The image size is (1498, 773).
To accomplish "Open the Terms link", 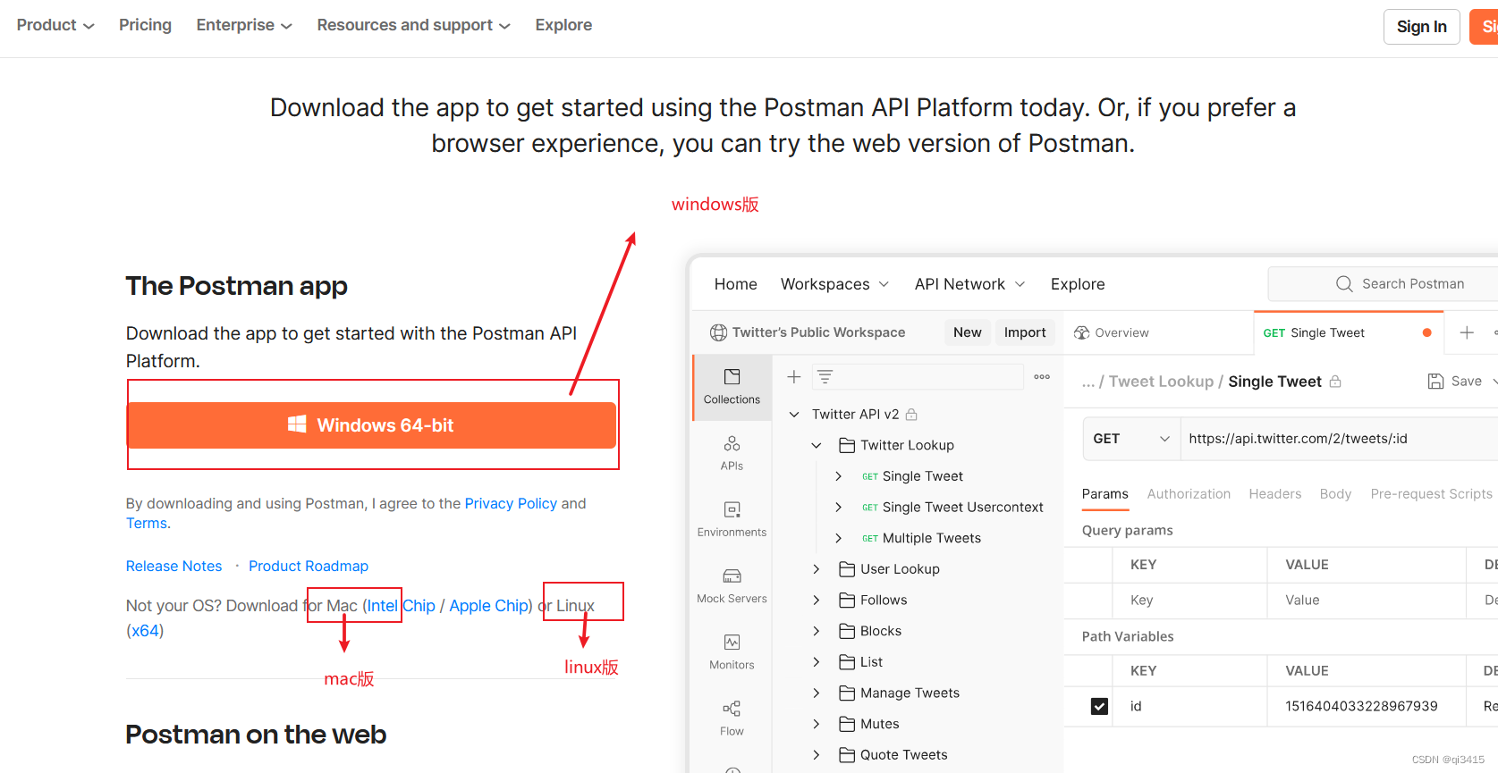I will [x=147, y=524].
